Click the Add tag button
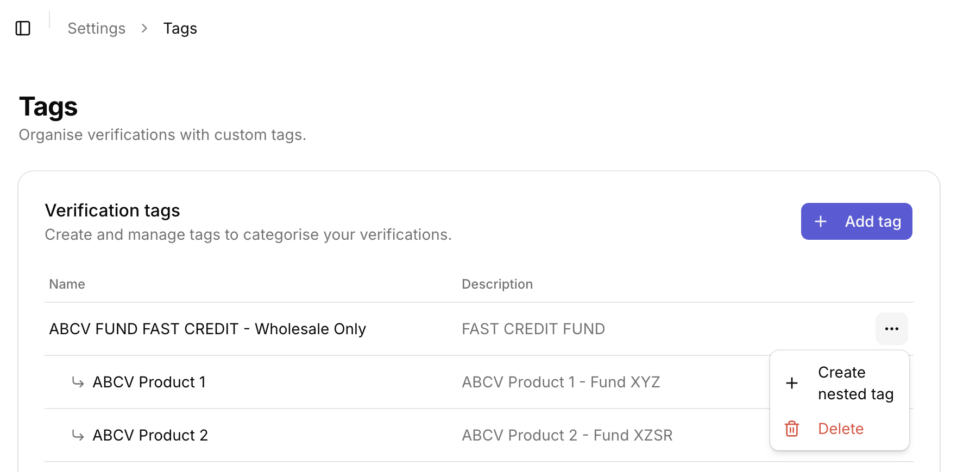957x472 pixels. coord(857,221)
